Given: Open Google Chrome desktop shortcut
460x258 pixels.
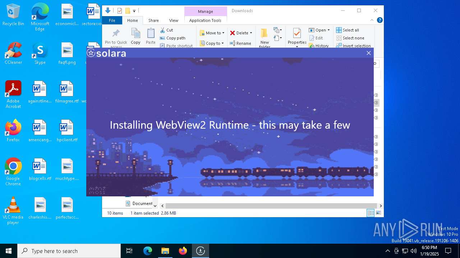Looking at the screenshot, I should coord(13,172).
